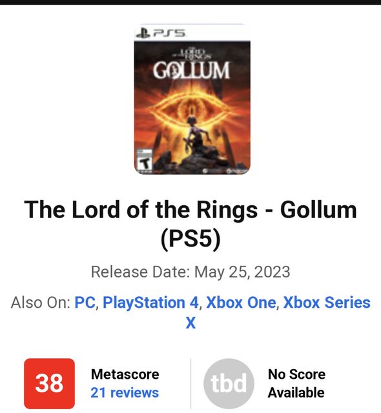Viewport: 381px width, 413px height.
Task: Click the Also On label
Action: 41,302
